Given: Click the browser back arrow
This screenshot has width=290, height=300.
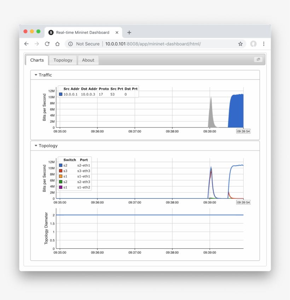Looking at the screenshot, I should tap(27, 44).
